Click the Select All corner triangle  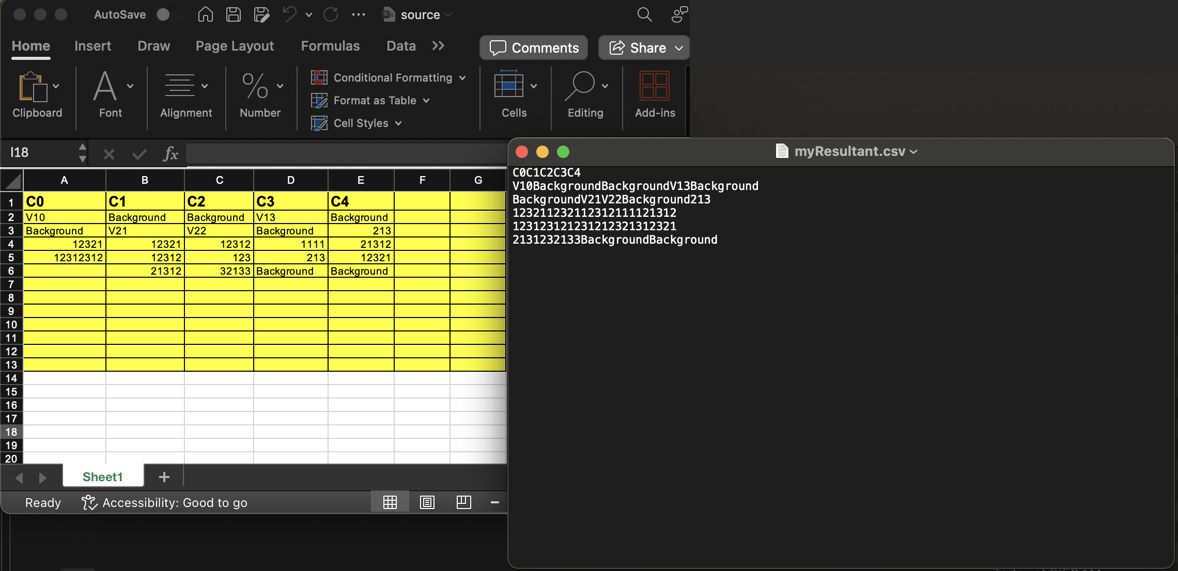coord(12,181)
